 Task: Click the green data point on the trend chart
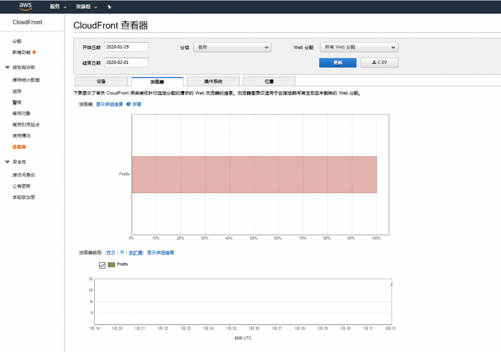(391, 285)
